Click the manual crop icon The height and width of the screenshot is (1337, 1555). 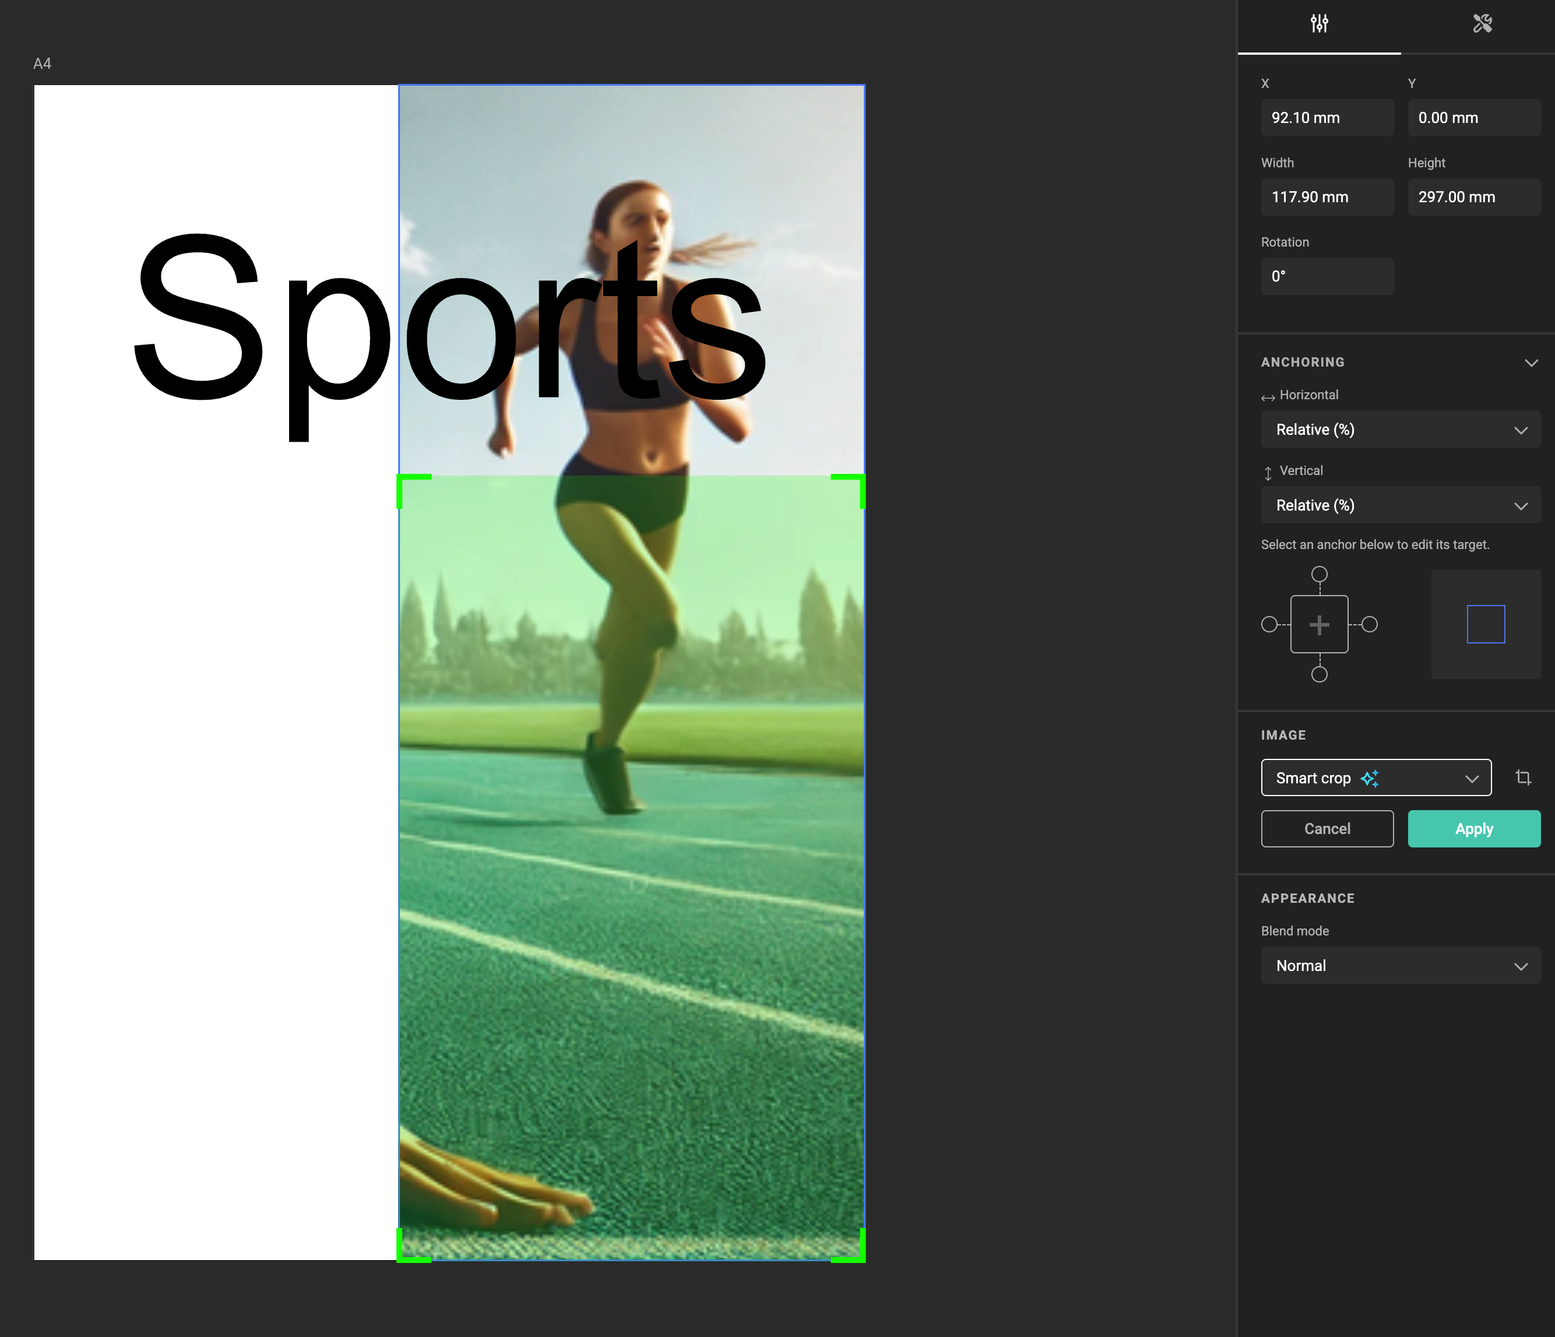coord(1523,778)
